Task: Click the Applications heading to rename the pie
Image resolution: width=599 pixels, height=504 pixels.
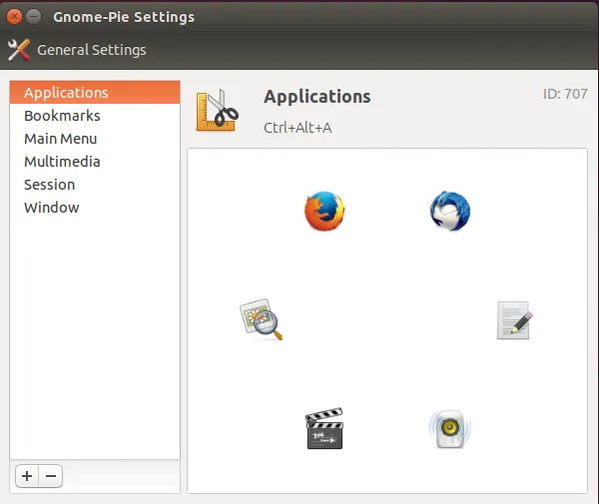Action: pyautogui.click(x=316, y=97)
